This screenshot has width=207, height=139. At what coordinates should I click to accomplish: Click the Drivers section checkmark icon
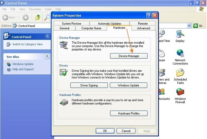click(x=64, y=72)
